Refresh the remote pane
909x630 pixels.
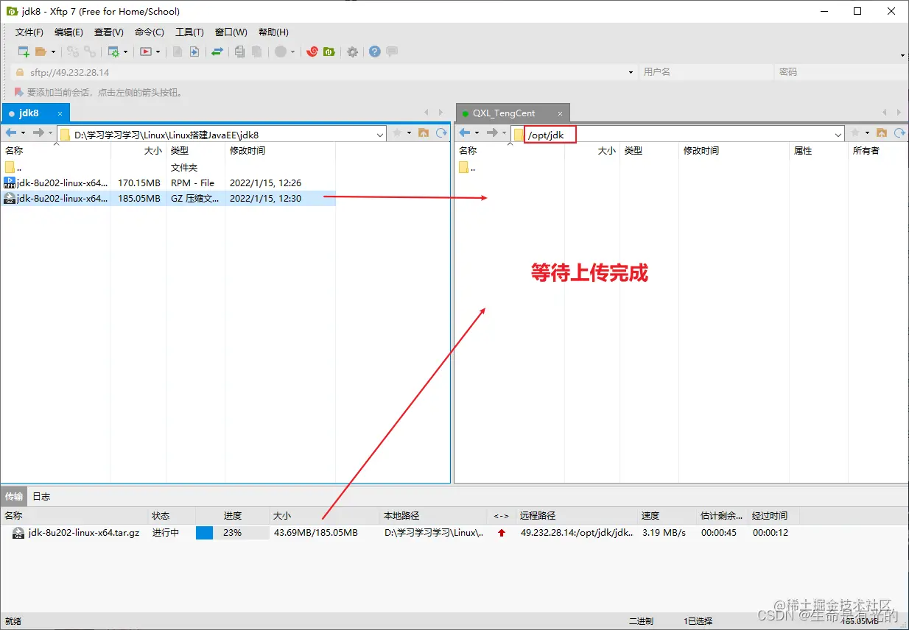pyautogui.click(x=899, y=133)
